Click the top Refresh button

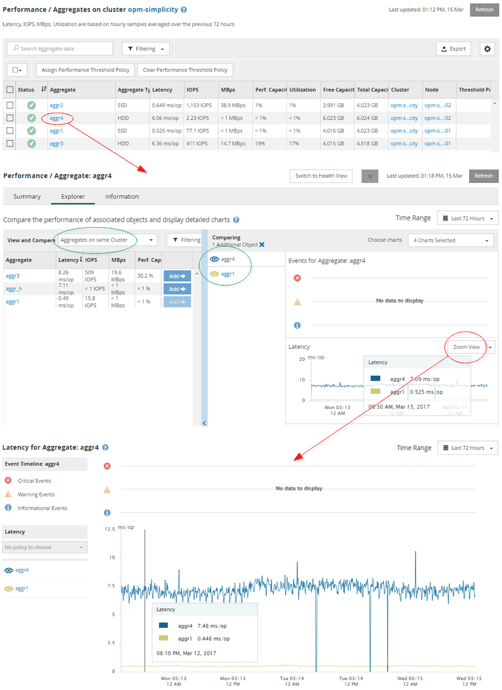[x=484, y=9]
